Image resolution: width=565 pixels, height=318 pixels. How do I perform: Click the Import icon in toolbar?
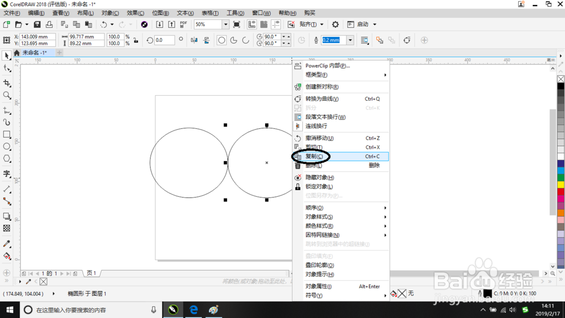(x=160, y=24)
